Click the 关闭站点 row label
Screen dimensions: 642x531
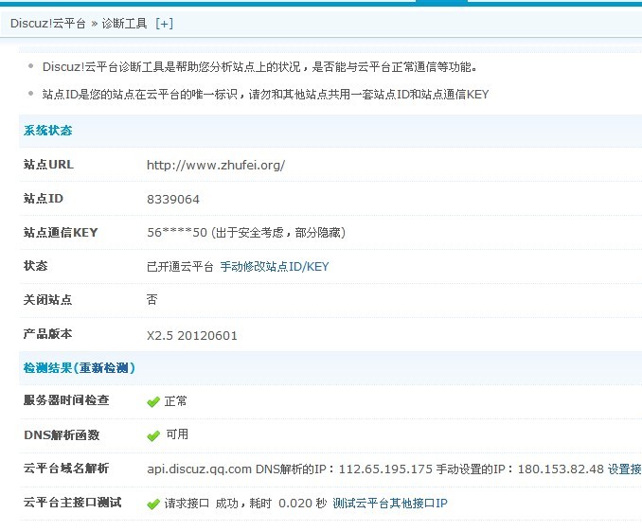47,300
